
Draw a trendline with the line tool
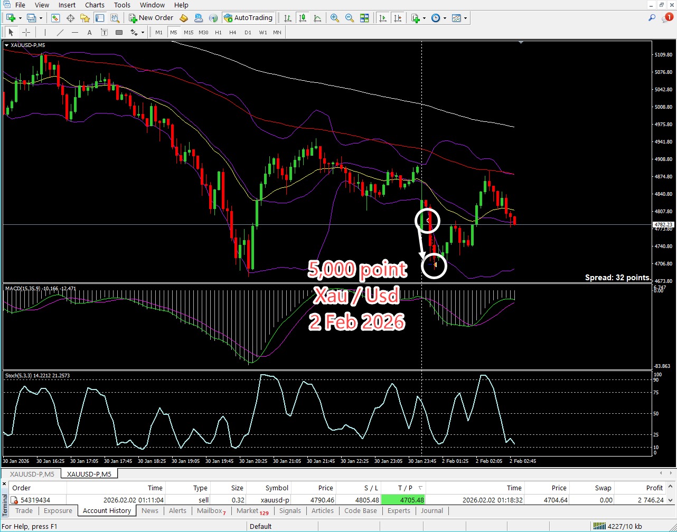coord(60,33)
